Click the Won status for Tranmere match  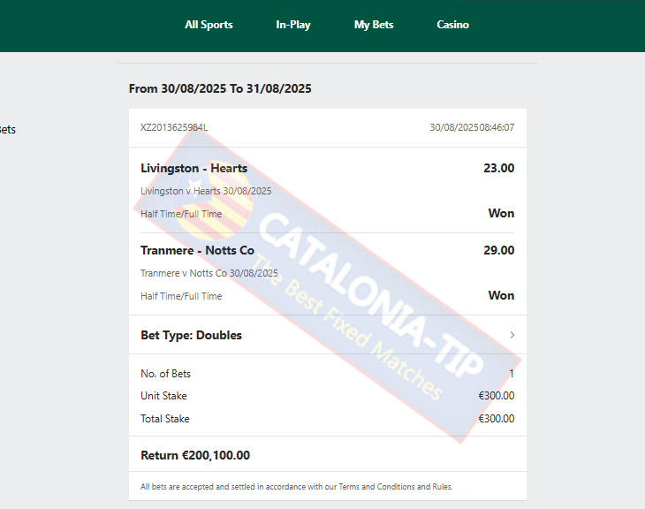coord(501,296)
